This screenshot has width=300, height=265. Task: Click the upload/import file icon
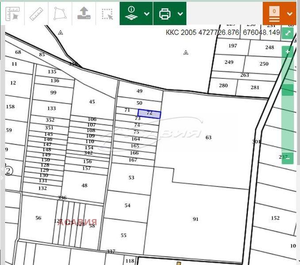[84, 14]
